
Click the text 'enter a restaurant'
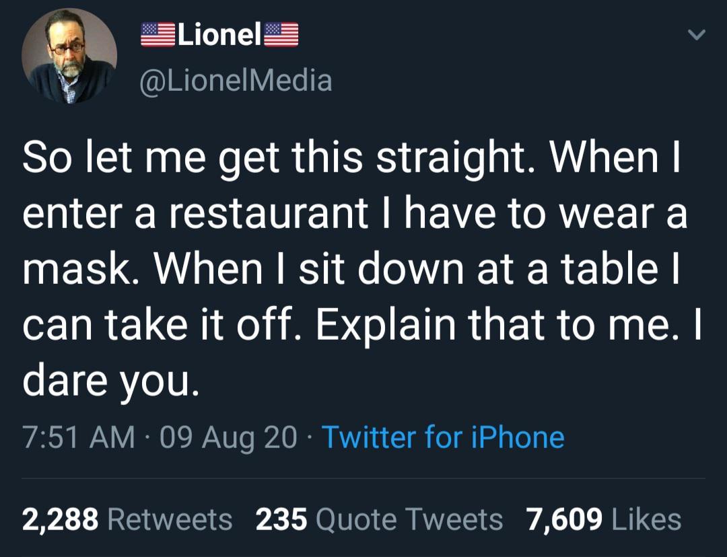coord(195,214)
